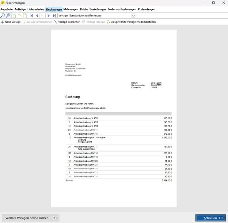Open the Bestellungen tab
The width and height of the screenshot is (228, 223).
[98, 9]
